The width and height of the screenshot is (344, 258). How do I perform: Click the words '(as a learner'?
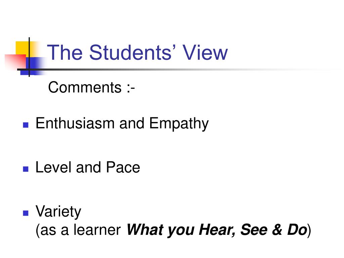(78, 230)
